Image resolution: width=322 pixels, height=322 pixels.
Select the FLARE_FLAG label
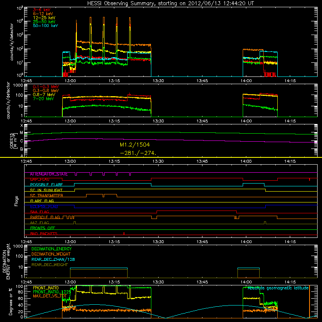click(x=42, y=201)
